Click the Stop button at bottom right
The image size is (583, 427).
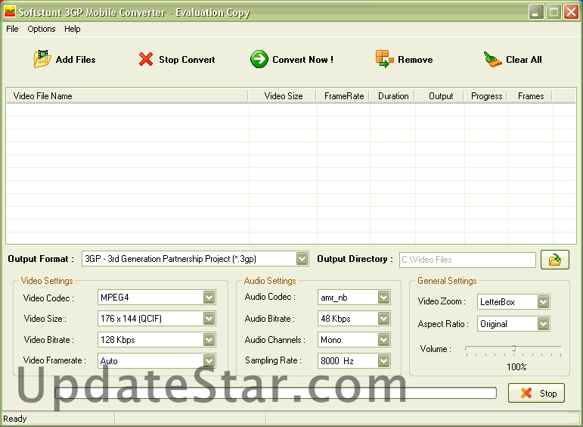tap(536, 393)
